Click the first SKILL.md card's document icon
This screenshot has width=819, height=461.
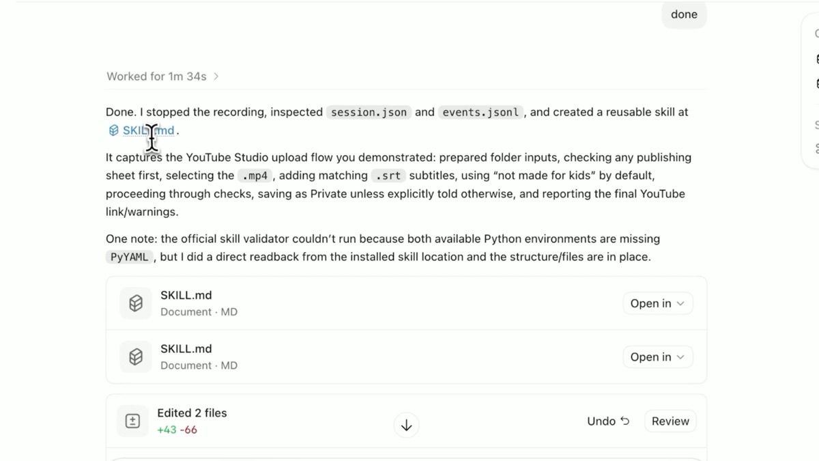[x=136, y=303]
